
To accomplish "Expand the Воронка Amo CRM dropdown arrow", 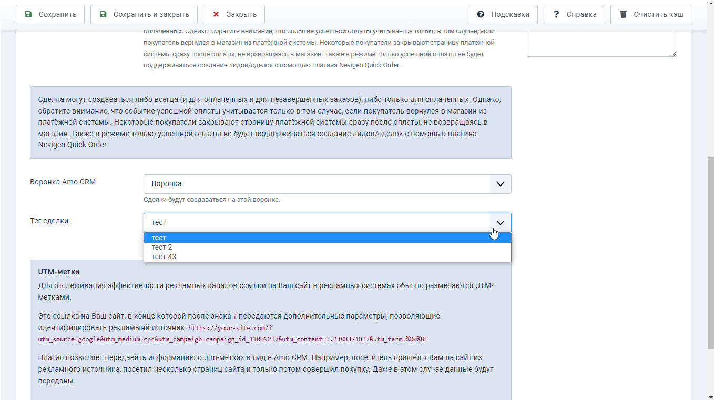I will coord(500,184).
